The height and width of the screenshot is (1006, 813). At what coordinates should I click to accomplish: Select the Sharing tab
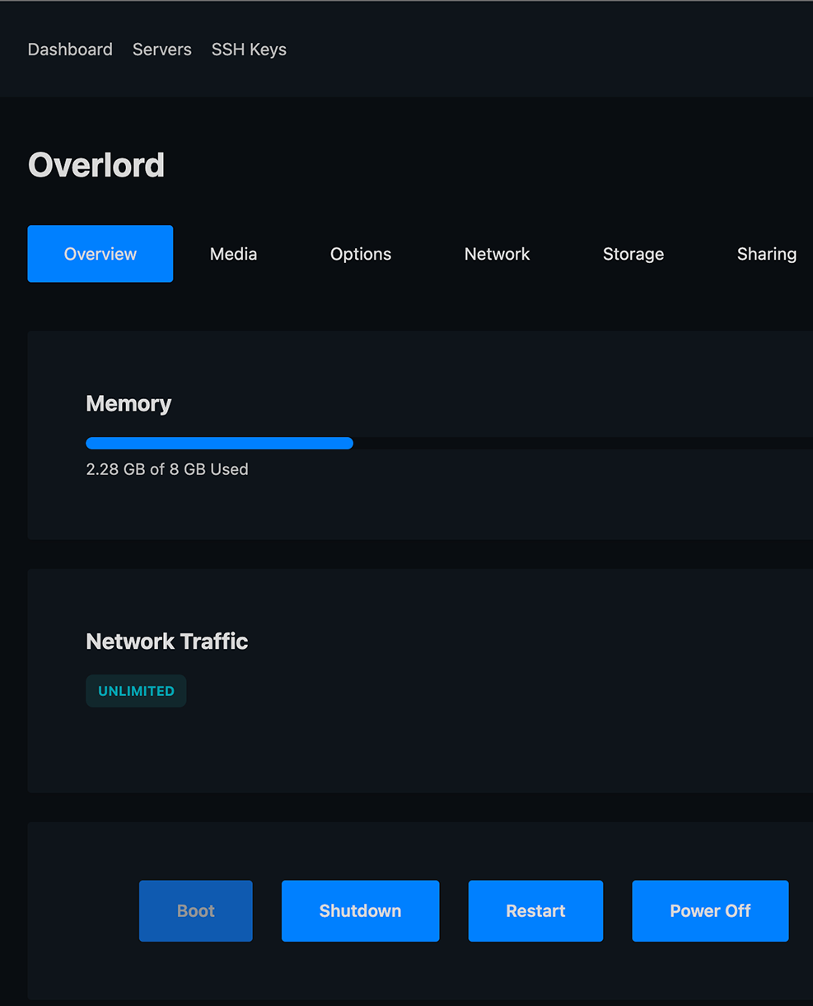tap(766, 254)
